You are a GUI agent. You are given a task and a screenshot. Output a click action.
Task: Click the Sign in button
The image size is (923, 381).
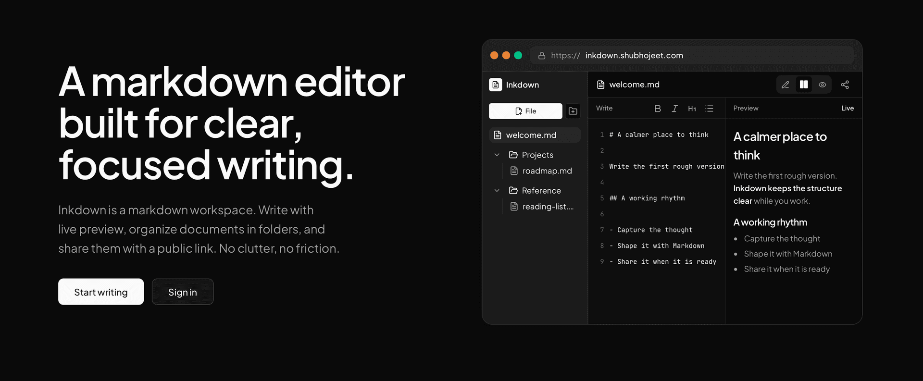(x=183, y=292)
